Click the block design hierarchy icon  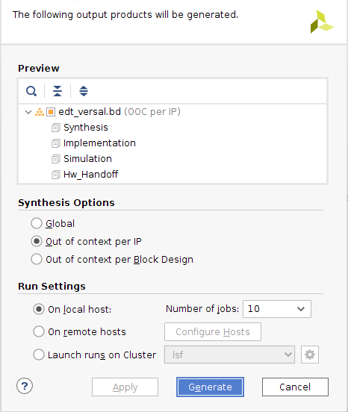pyautogui.click(x=40, y=112)
